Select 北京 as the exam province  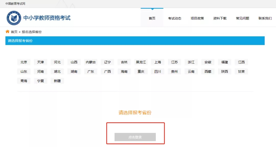24,62
